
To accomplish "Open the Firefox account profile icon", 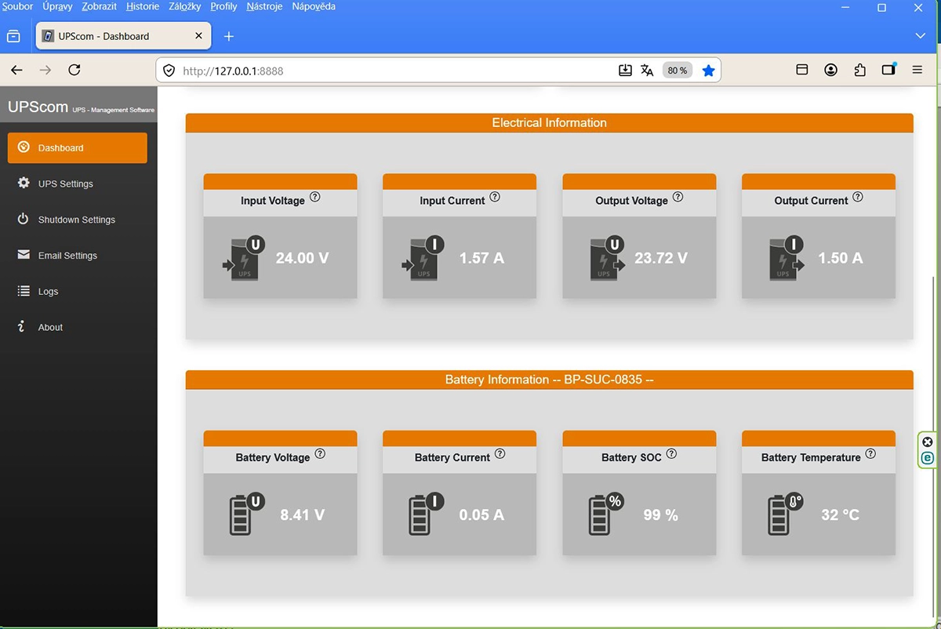I will pos(830,70).
